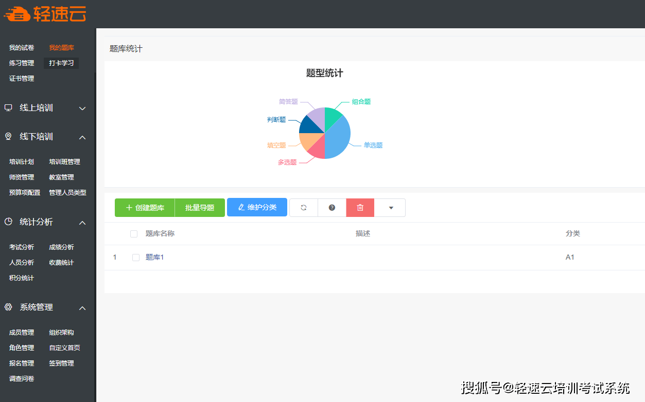Click the refresh icon in the toolbar

click(x=303, y=207)
